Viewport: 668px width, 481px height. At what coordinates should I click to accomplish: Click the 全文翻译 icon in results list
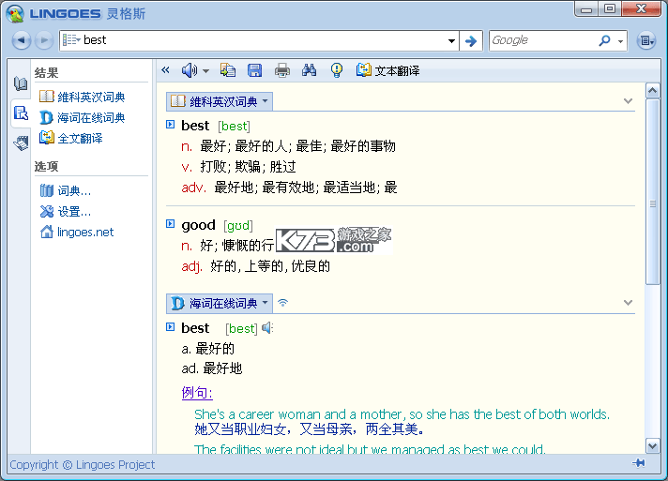pos(46,138)
